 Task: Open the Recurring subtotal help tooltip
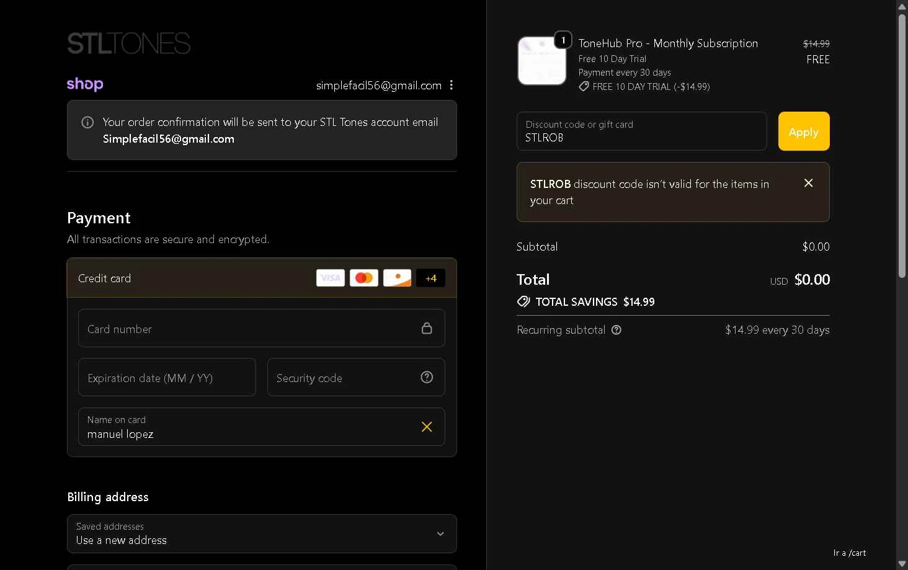point(616,330)
